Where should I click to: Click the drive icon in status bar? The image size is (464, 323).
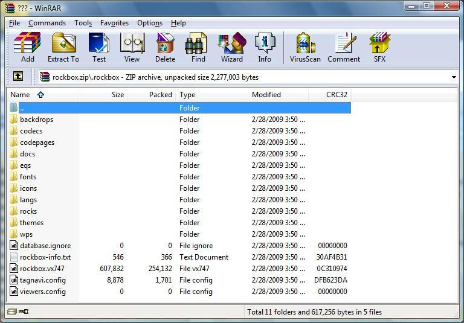pos(11,312)
